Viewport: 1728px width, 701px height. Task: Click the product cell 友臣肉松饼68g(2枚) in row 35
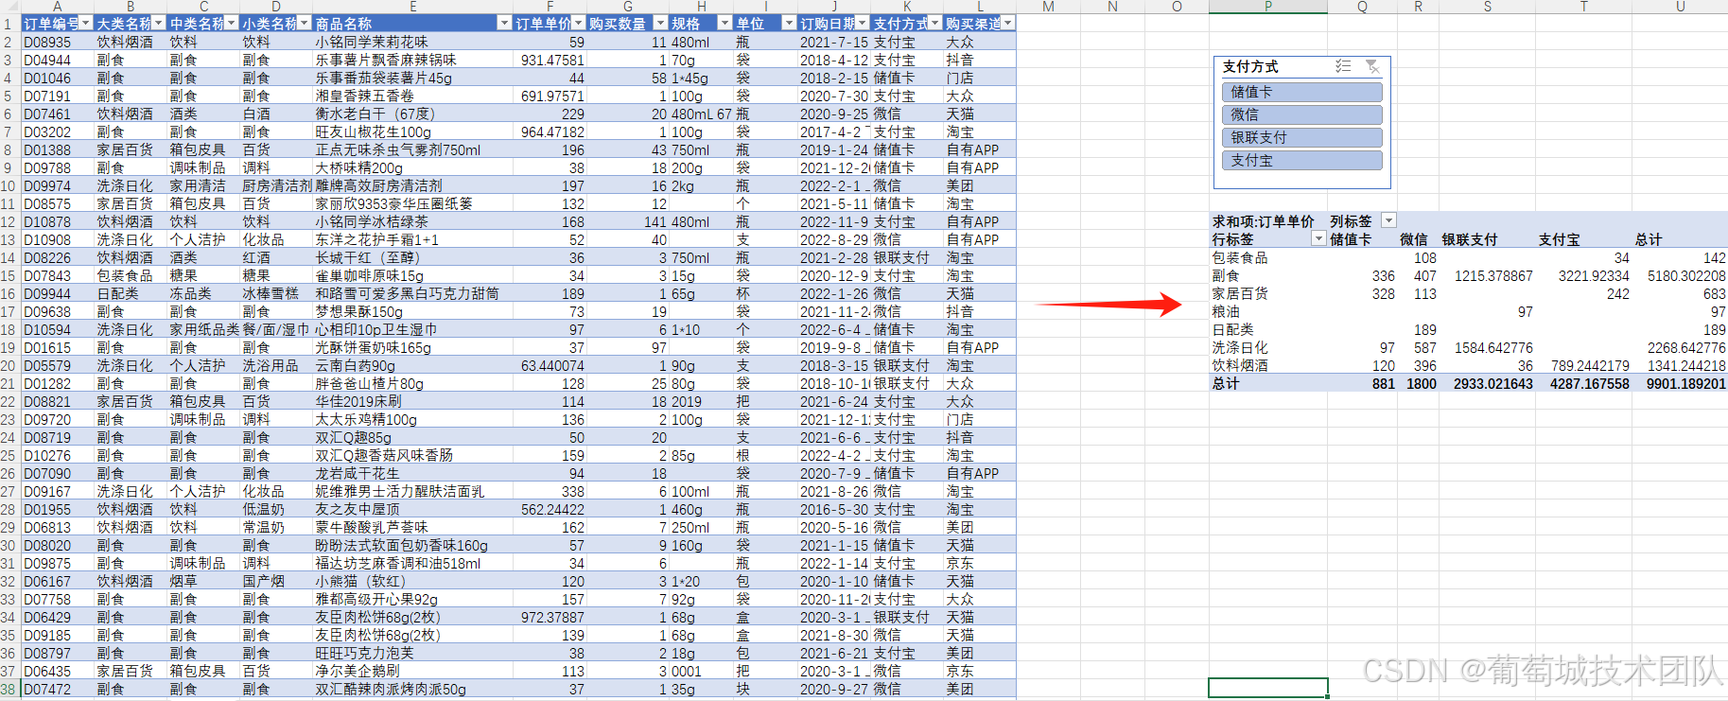(412, 635)
